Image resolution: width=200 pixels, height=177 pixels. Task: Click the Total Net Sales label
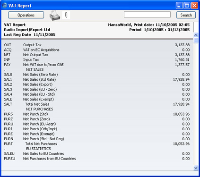click(37, 104)
